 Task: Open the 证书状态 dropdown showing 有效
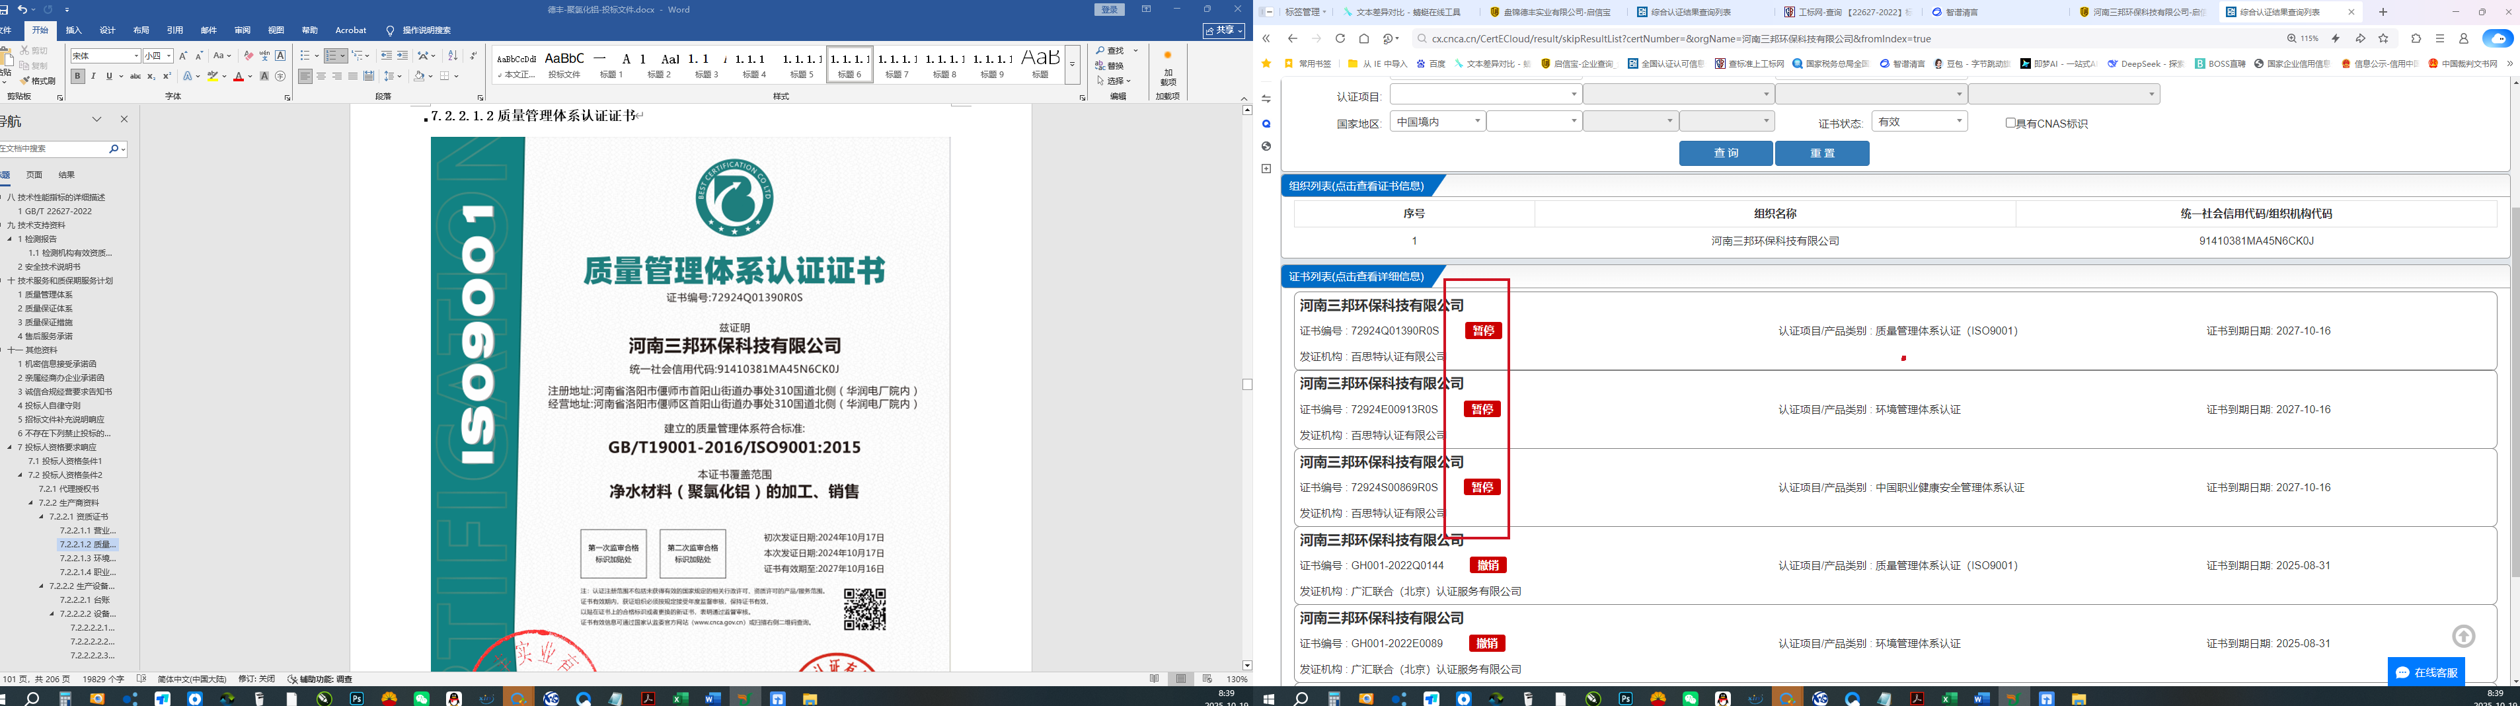point(1919,121)
